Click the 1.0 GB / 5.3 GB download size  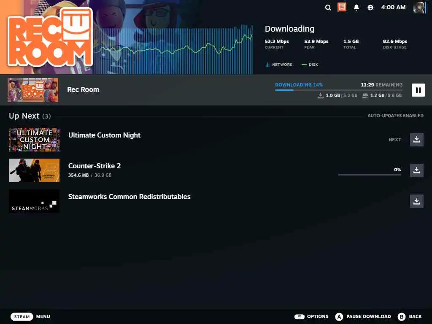(x=337, y=95)
